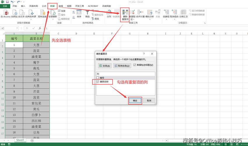This screenshot has height=146, width=248.
Task: Switch to the 公式 tab
Action: [x=44, y=6]
